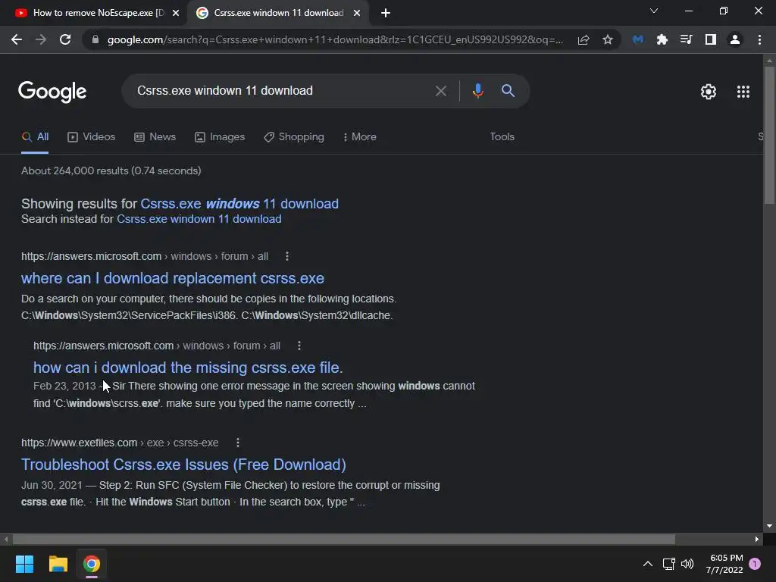This screenshot has width=776, height=582.
Task: Click the exefiles.com result URL text
Action: tap(120, 443)
